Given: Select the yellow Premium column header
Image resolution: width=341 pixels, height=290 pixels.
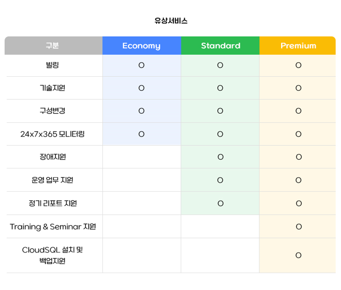Looking at the screenshot, I should point(298,46).
